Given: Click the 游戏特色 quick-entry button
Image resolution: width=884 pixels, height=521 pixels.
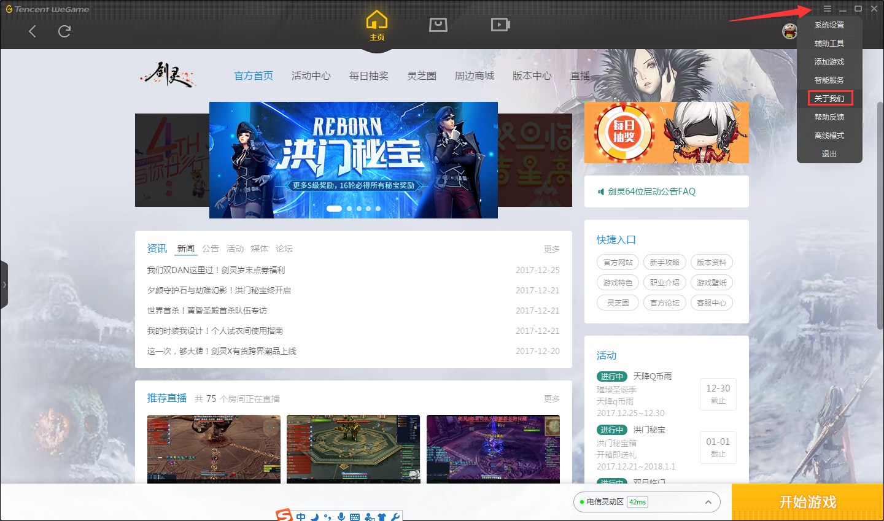Looking at the screenshot, I should [x=618, y=283].
